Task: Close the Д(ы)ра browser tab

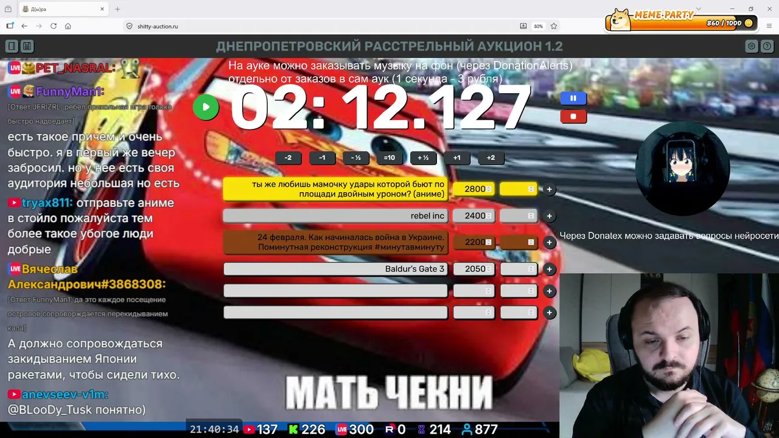Action: 102,9
